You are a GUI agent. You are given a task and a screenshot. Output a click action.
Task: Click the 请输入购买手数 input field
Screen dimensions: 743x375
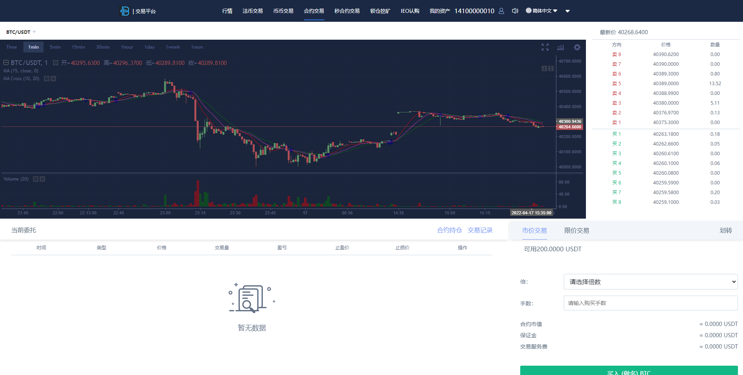[650, 303]
